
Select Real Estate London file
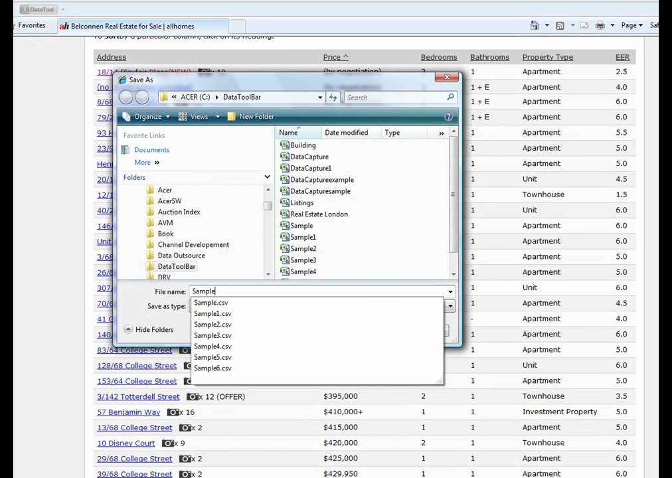(x=313, y=214)
